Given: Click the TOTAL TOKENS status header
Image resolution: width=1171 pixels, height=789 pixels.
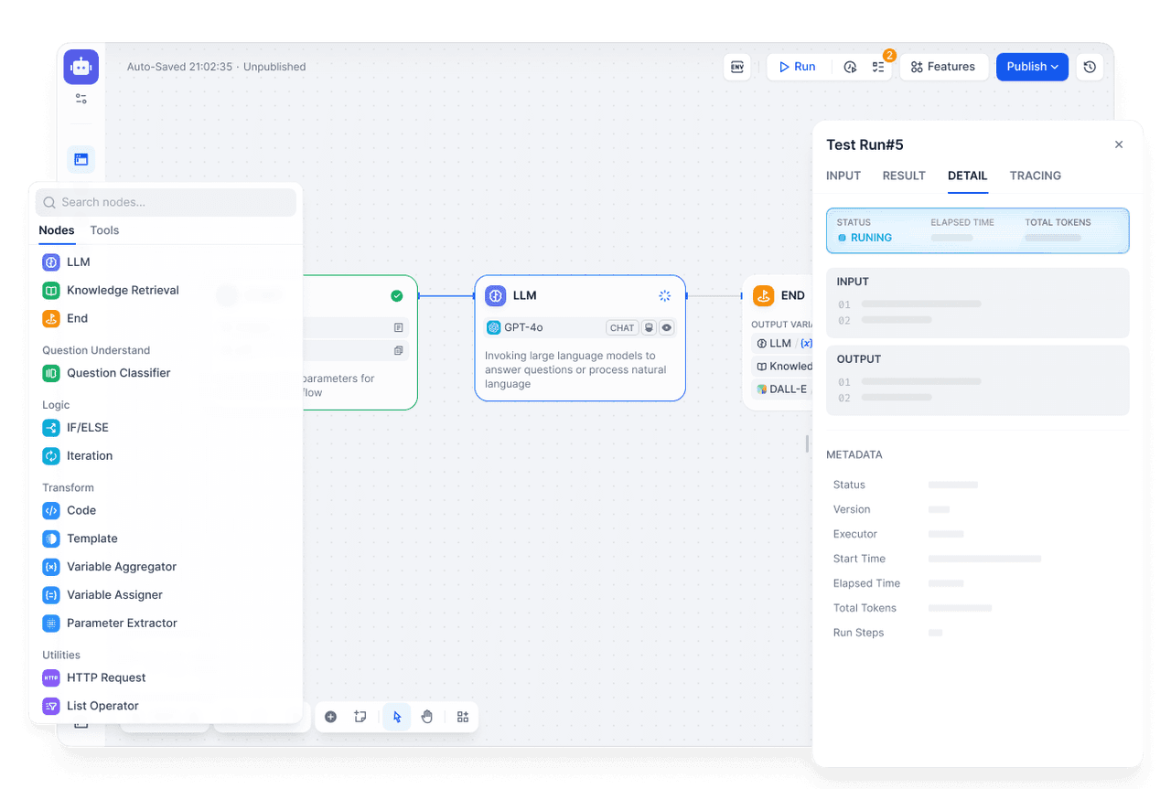Looking at the screenshot, I should click(x=1058, y=222).
